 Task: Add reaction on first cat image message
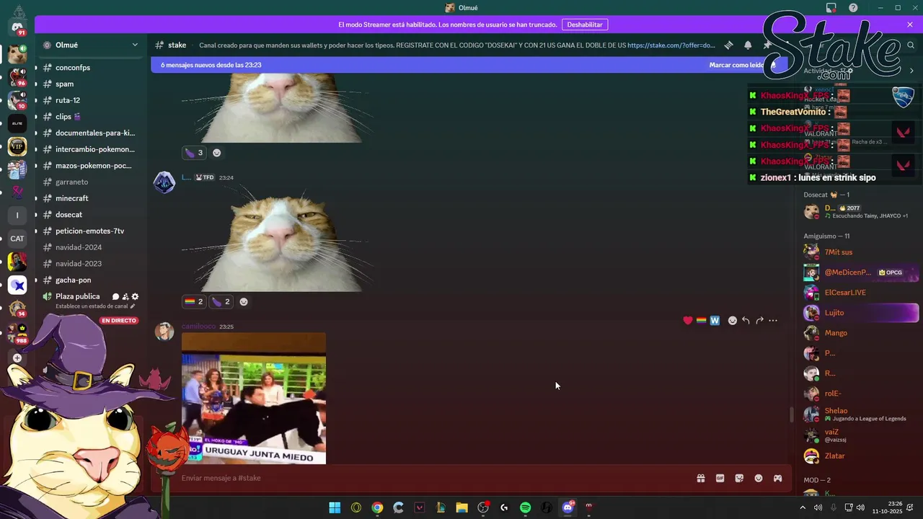[216, 153]
